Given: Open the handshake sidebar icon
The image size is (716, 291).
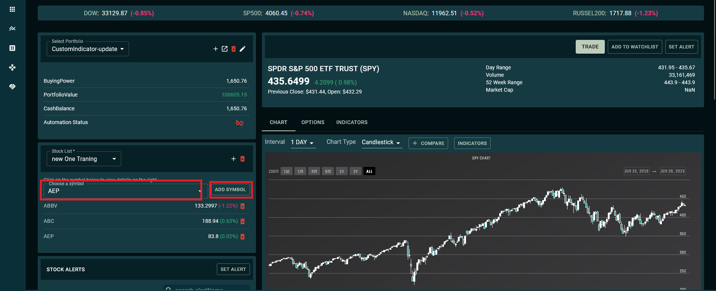Looking at the screenshot, I should [x=12, y=87].
